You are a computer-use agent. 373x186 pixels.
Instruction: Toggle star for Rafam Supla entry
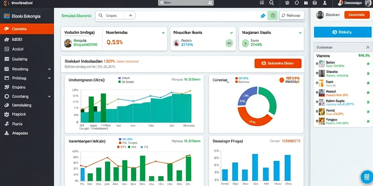(x=368, y=102)
